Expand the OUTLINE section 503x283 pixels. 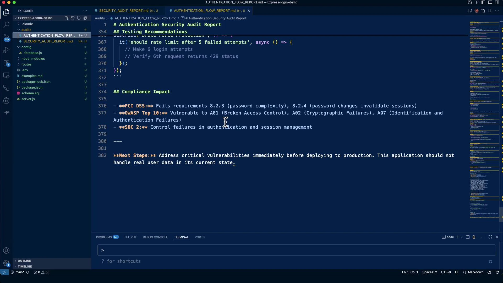point(52,261)
